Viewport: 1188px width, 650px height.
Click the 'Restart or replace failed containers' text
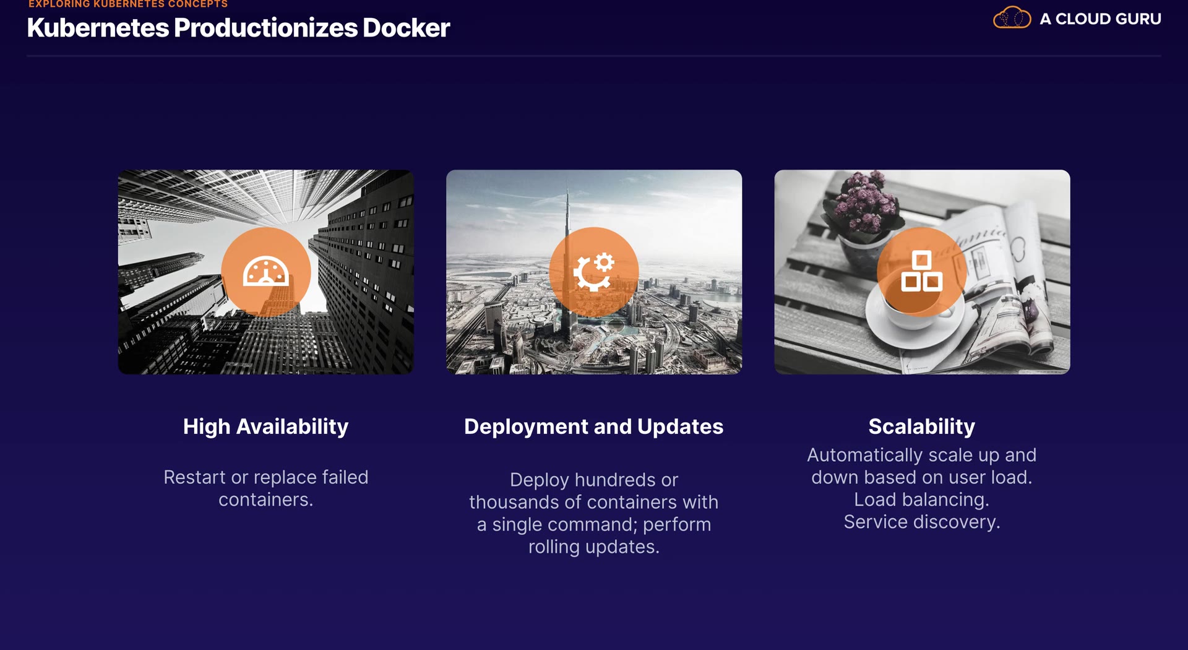pyautogui.click(x=266, y=488)
